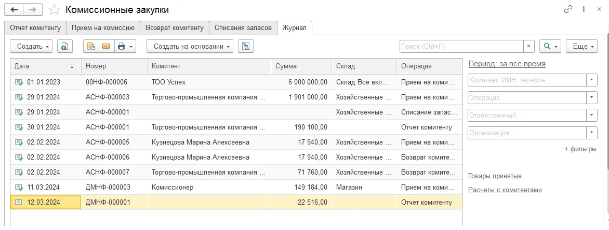Viewport: 609px width, 230px height.
Task: Click document icon in the 11.03.2024 row
Action: point(19,188)
